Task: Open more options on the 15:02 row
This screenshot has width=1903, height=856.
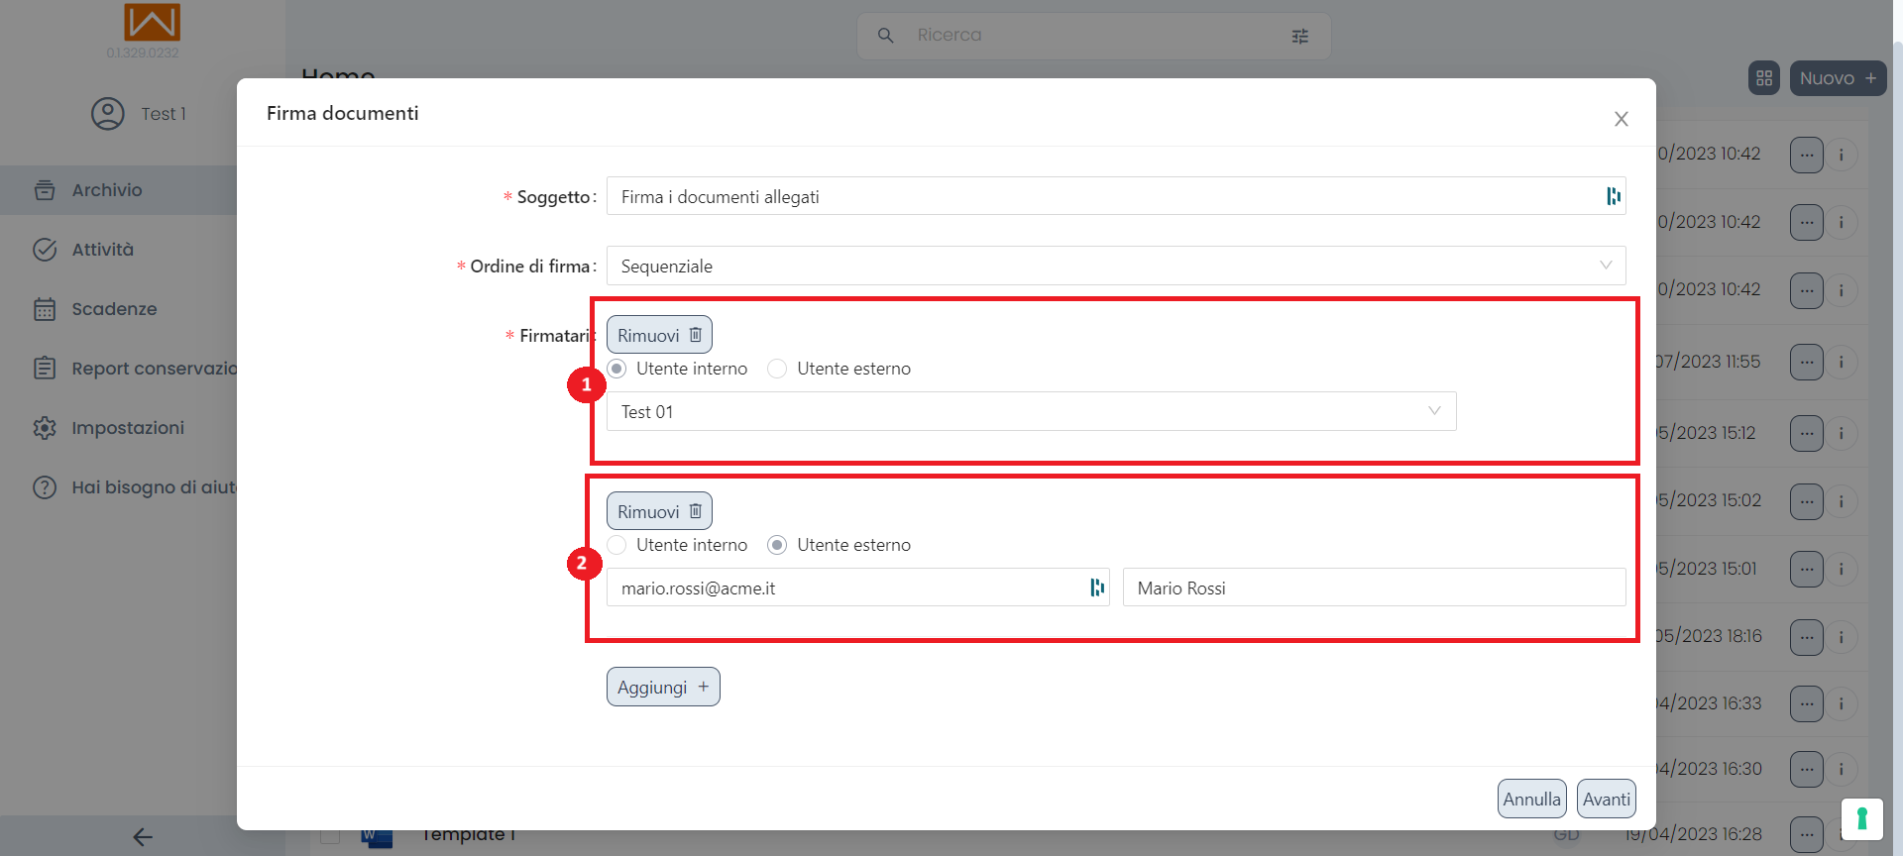Action: 1807,501
